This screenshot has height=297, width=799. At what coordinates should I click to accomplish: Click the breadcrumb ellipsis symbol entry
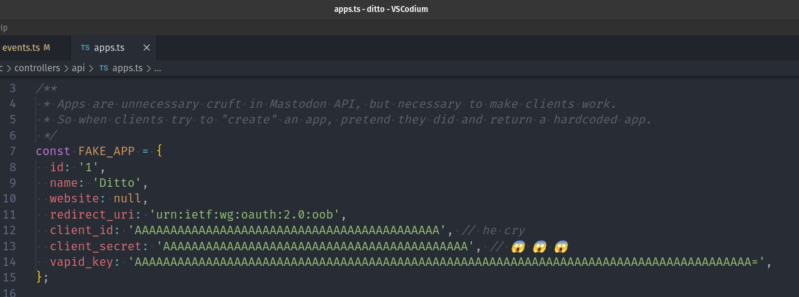point(158,68)
